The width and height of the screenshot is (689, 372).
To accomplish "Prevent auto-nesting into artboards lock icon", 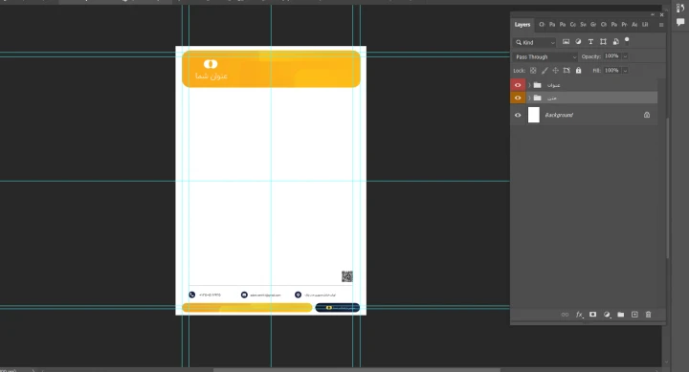I will [x=567, y=70].
